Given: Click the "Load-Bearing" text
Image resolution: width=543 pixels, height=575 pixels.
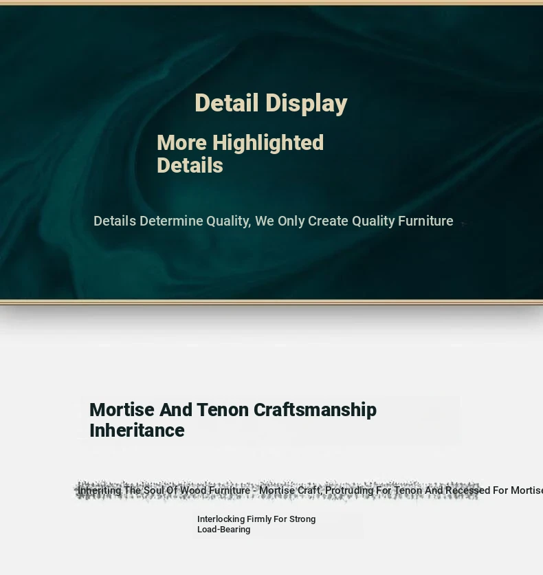Looking at the screenshot, I should point(223,530).
